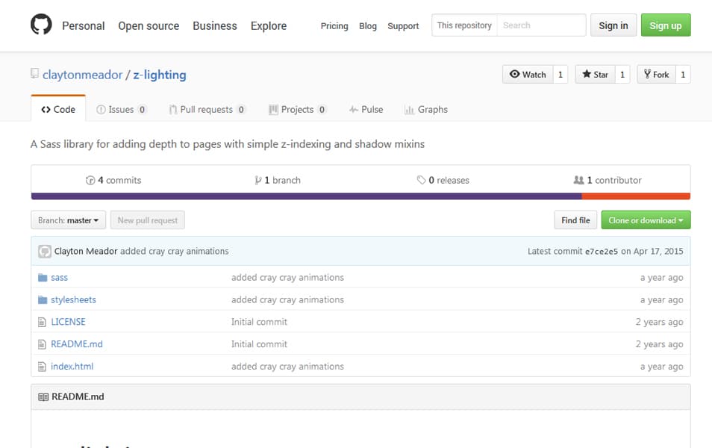Click the Pull requests tab icon
This screenshot has width=712, height=448.
coord(173,110)
